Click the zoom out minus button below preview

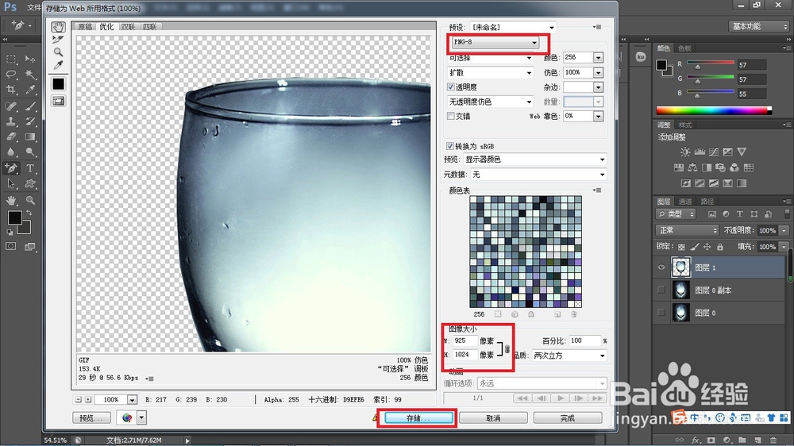click(x=78, y=399)
